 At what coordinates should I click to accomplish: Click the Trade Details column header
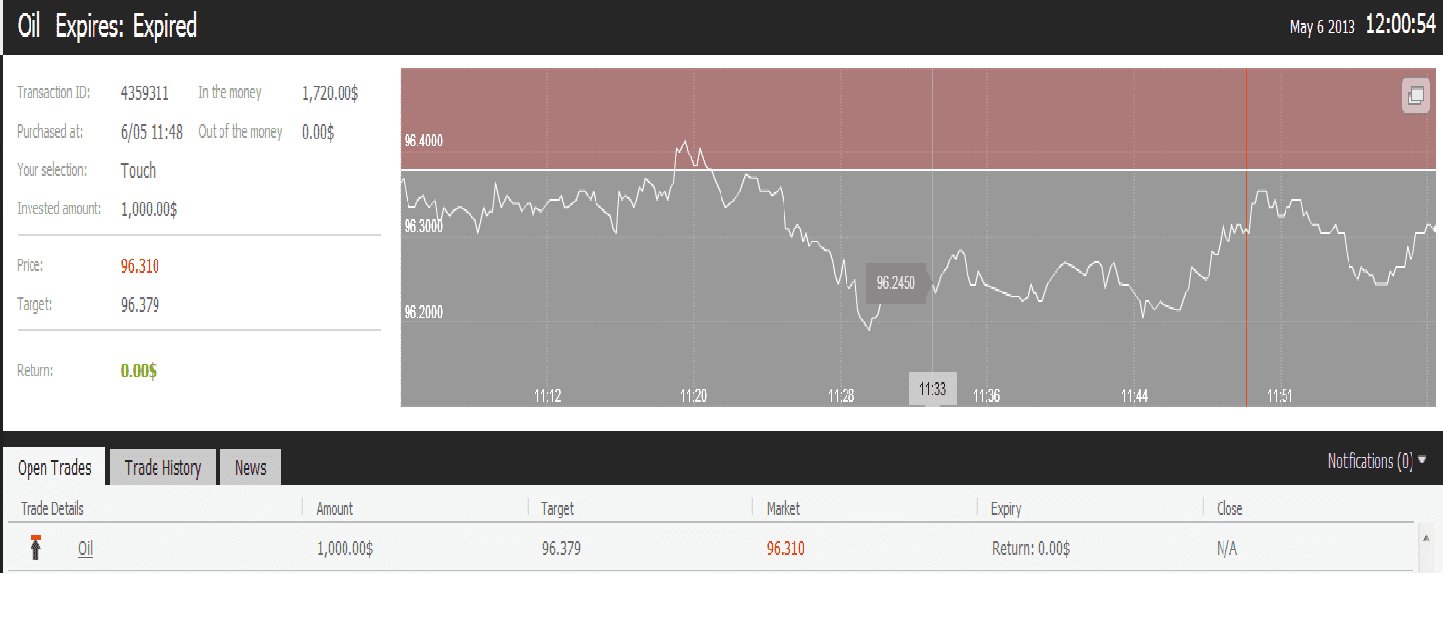(x=52, y=509)
